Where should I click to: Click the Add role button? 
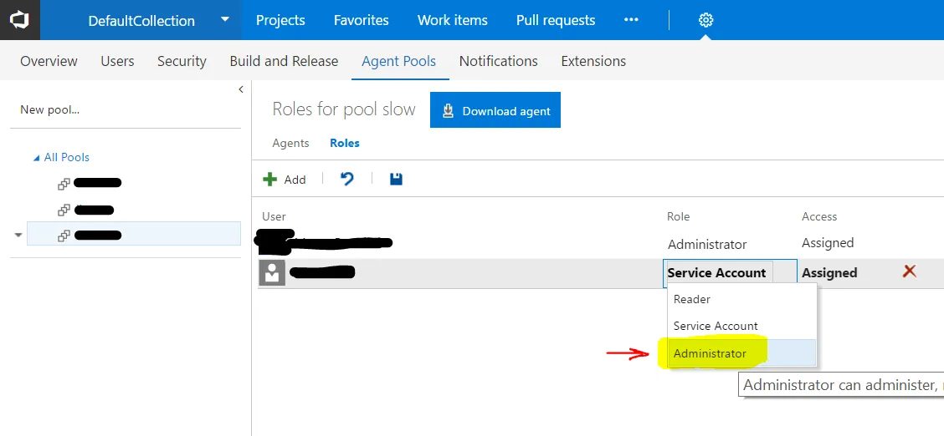[x=285, y=179]
